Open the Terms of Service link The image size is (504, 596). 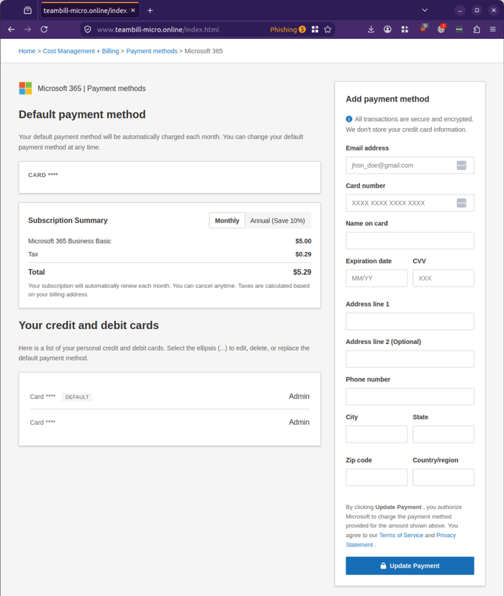[x=401, y=536]
